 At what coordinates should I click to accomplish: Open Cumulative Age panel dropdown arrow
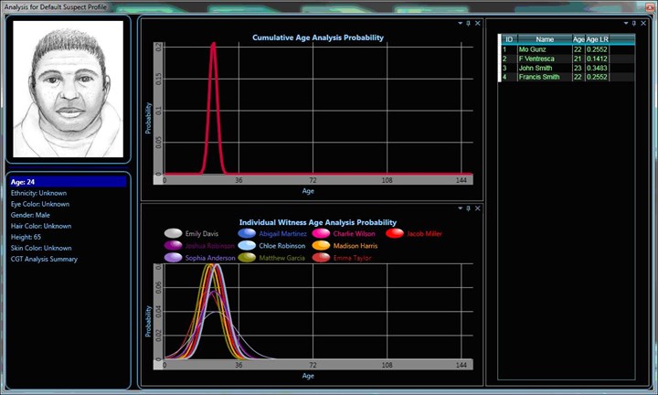click(x=461, y=23)
